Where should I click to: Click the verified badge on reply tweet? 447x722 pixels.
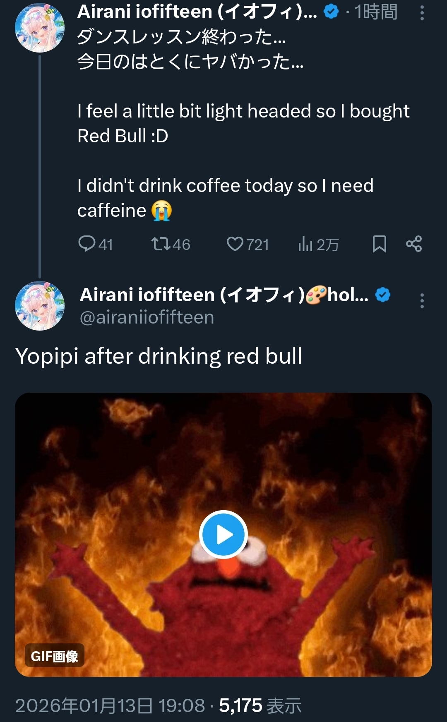coord(383,295)
